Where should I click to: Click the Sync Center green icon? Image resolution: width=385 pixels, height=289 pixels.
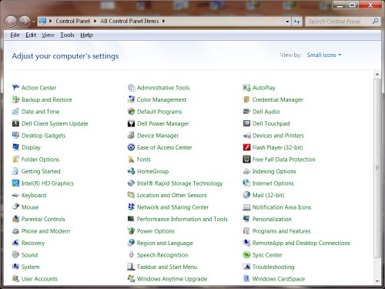coord(246,255)
